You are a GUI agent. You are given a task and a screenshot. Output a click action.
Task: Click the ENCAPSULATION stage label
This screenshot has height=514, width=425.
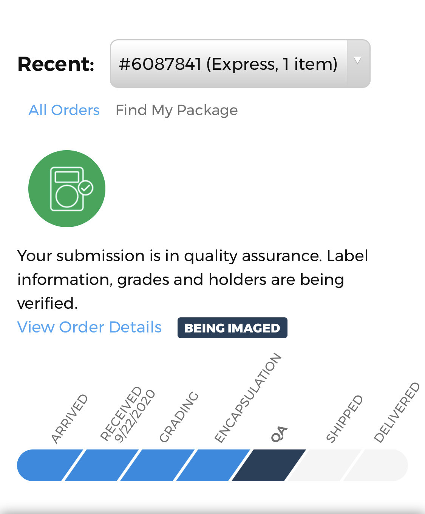coord(248,397)
